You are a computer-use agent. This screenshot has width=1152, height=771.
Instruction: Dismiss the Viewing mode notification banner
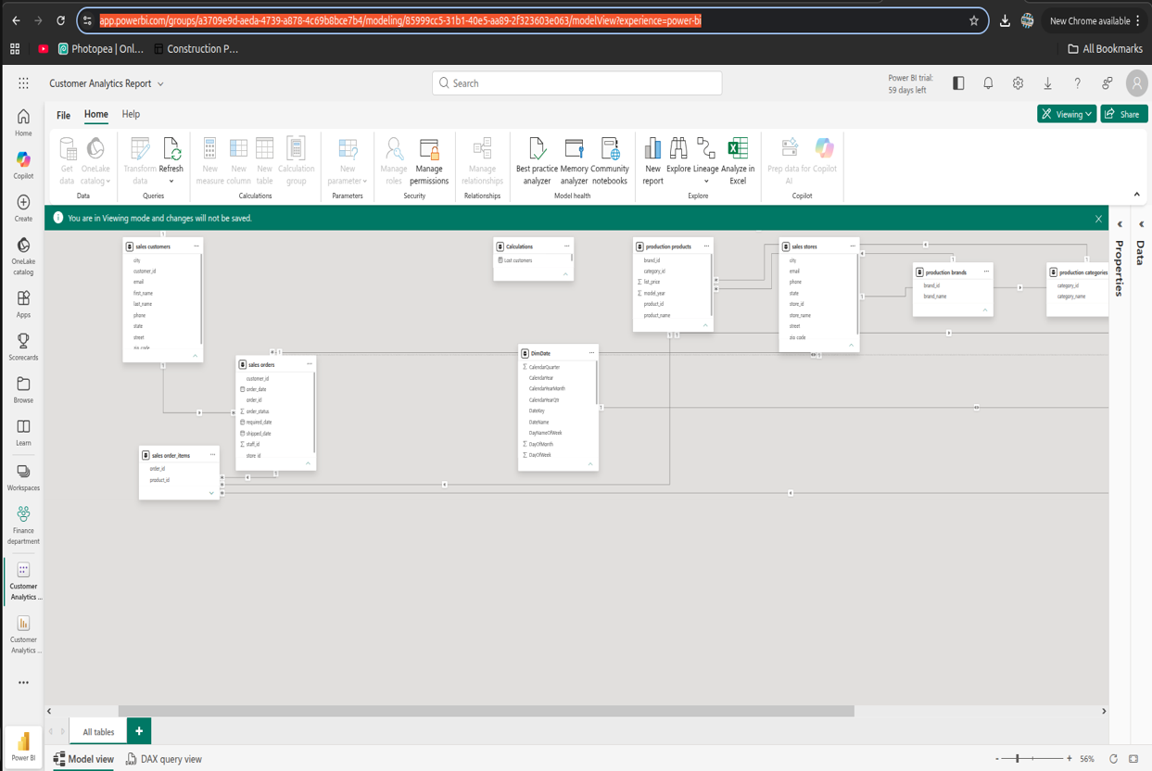pyautogui.click(x=1098, y=219)
